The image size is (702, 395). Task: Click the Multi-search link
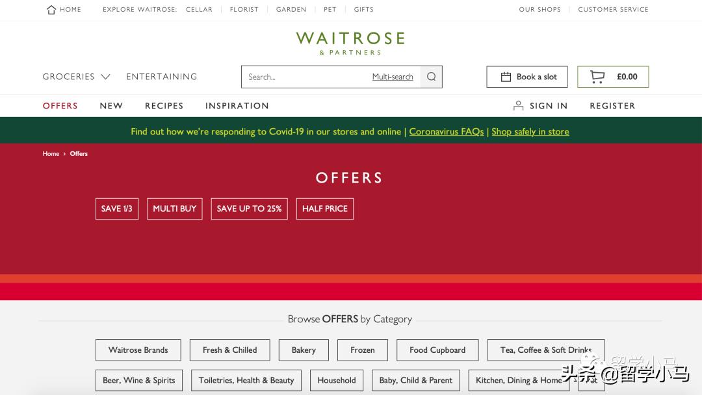tap(393, 77)
